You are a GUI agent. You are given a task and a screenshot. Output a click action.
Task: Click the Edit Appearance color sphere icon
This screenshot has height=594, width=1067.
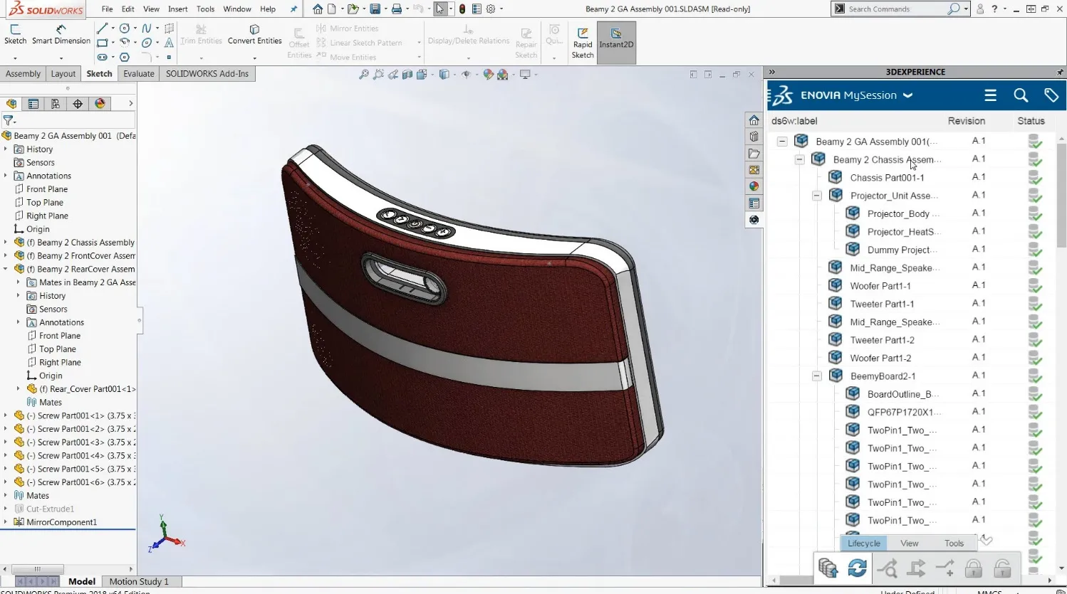489,74
